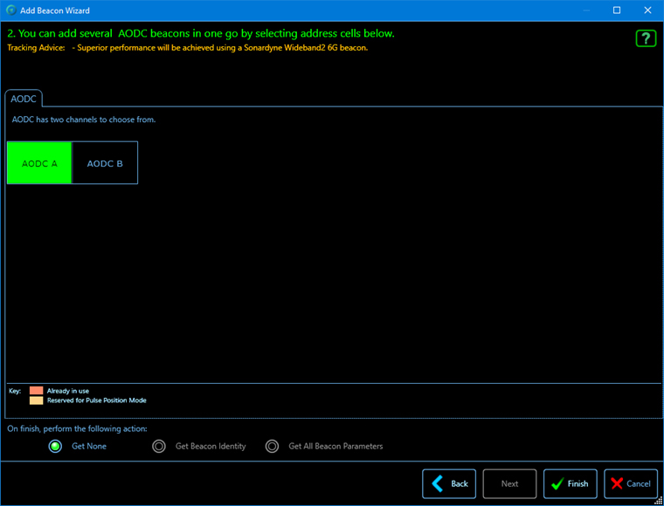Click the Reserved for Pulse Position swatch

click(x=37, y=400)
